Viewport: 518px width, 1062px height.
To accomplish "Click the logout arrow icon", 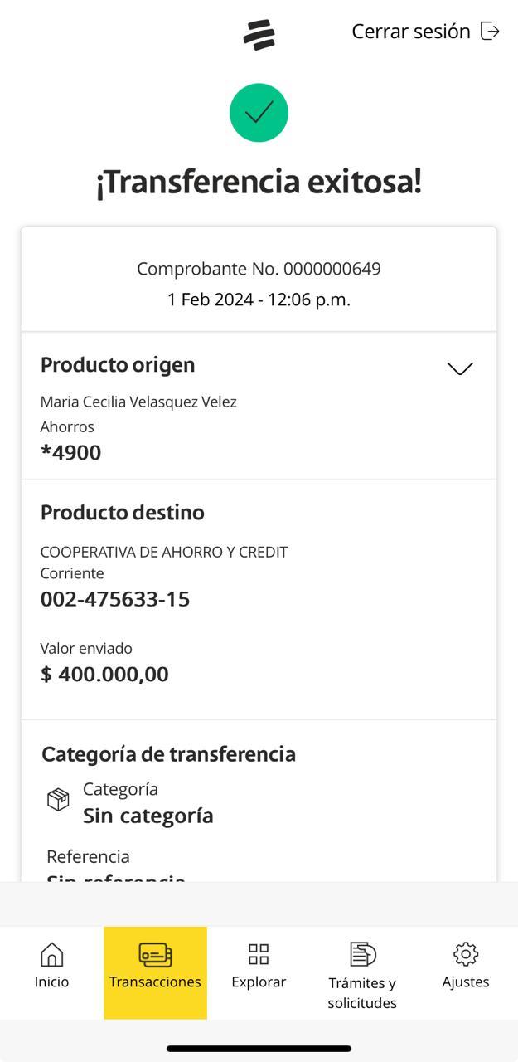I will pyautogui.click(x=491, y=32).
